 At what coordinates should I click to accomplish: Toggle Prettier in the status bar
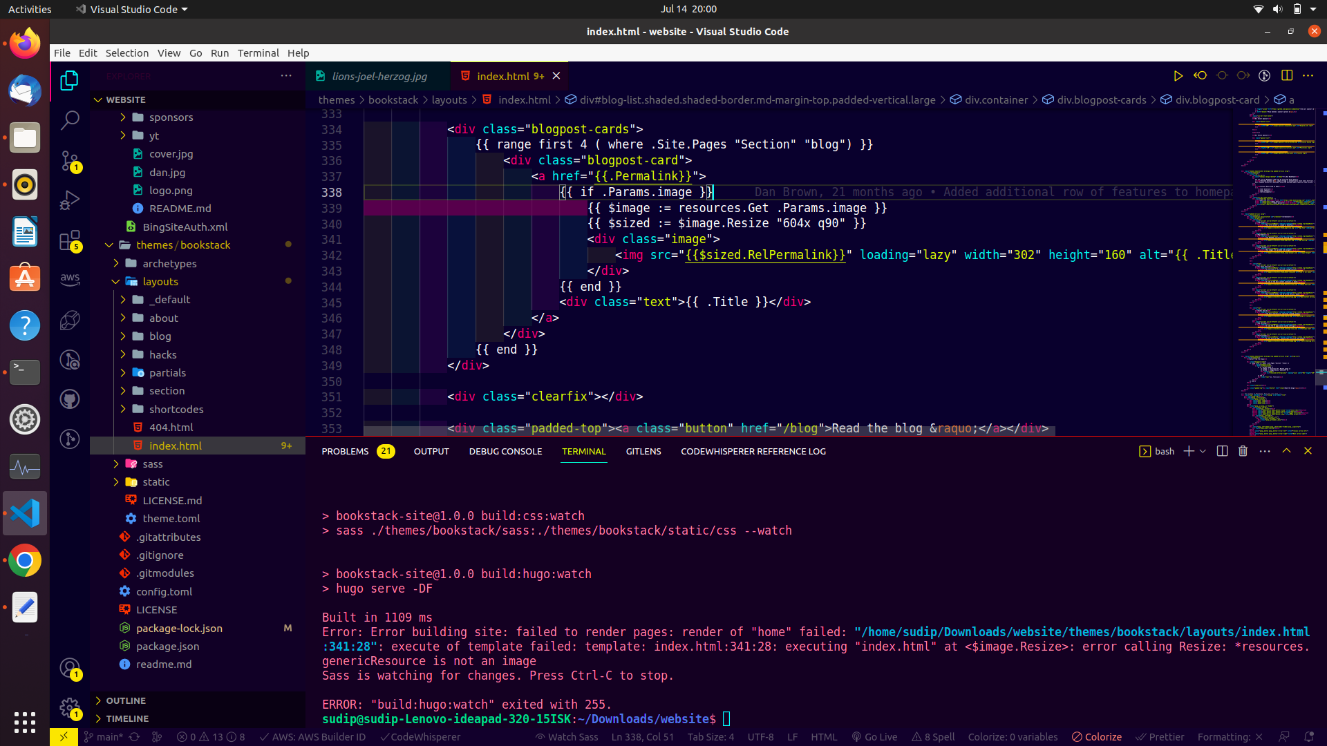coord(1160,737)
